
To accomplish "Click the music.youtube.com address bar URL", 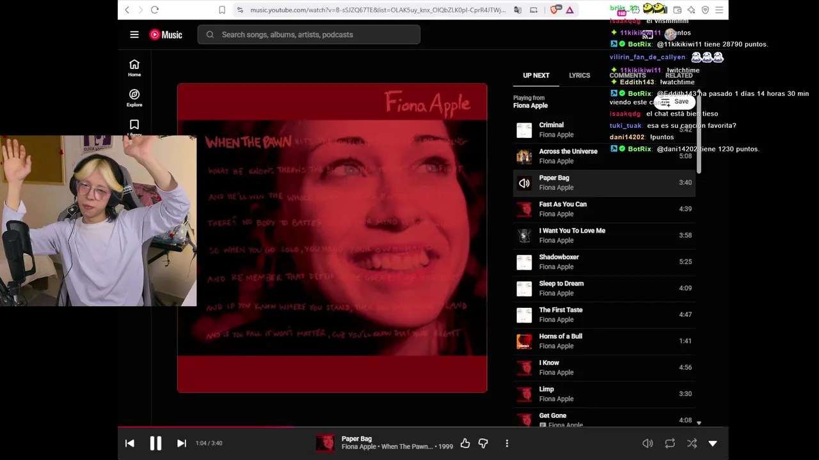I will (x=378, y=10).
